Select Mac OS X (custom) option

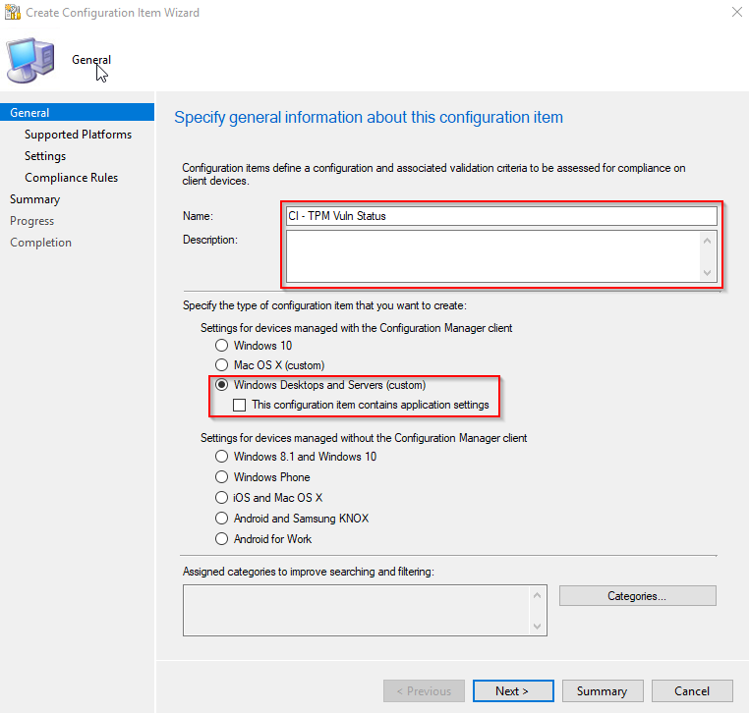pyautogui.click(x=221, y=365)
